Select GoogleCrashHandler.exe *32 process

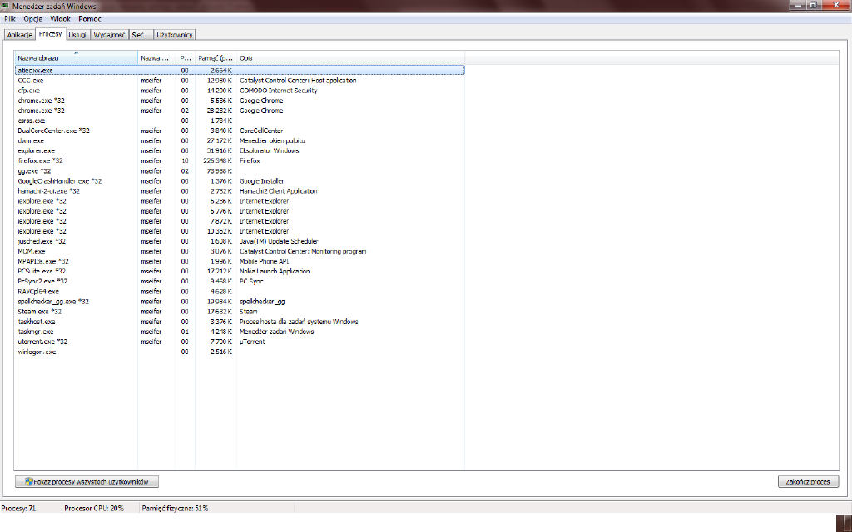pyautogui.click(x=240, y=180)
